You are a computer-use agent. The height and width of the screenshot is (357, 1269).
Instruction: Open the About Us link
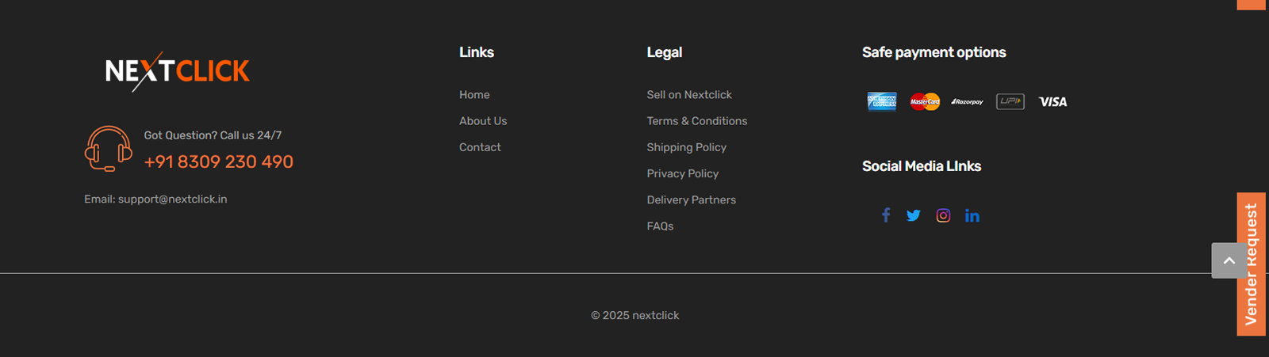tap(483, 121)
